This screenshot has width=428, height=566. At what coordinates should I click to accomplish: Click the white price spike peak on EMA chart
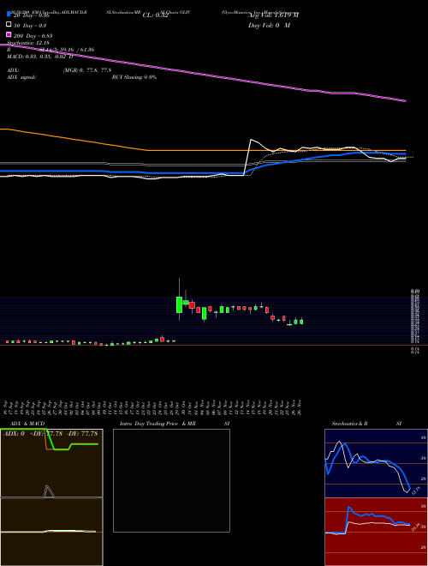tap(251, 140)
